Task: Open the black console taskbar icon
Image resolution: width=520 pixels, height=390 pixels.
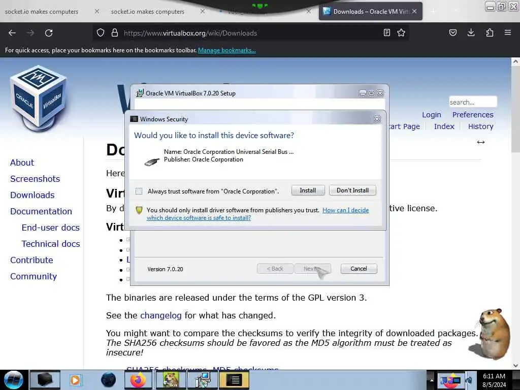Action: point(234,380)
